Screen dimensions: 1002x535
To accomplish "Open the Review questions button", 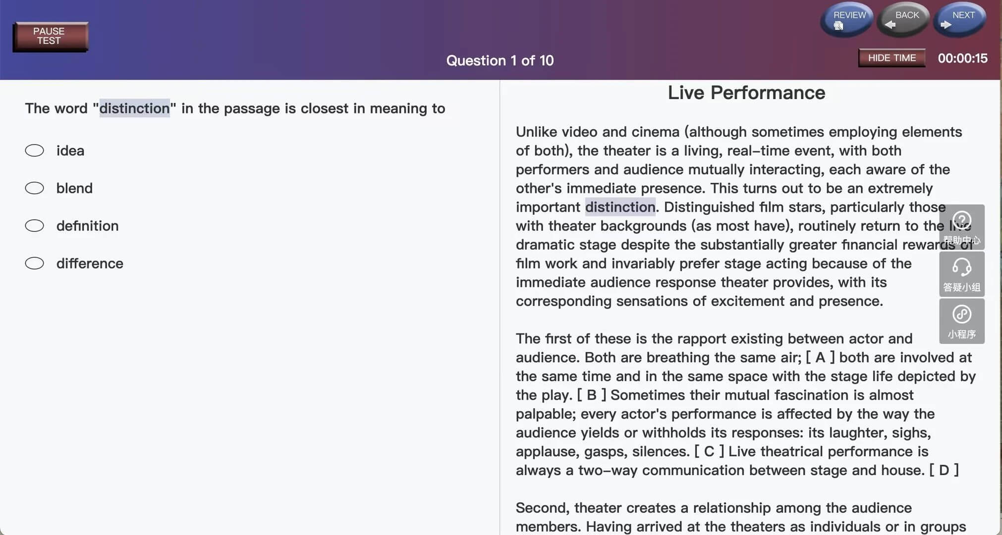I will [x=847, y=20].
